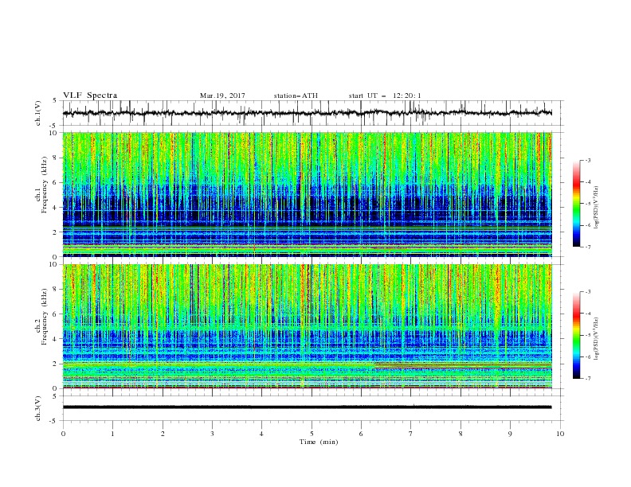The image size is (631, 487).
Task: Click time axis tick label '9'
Action: tap(510, 434)
